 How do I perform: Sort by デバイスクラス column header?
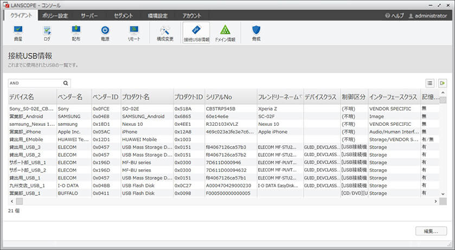pos(322,97)
